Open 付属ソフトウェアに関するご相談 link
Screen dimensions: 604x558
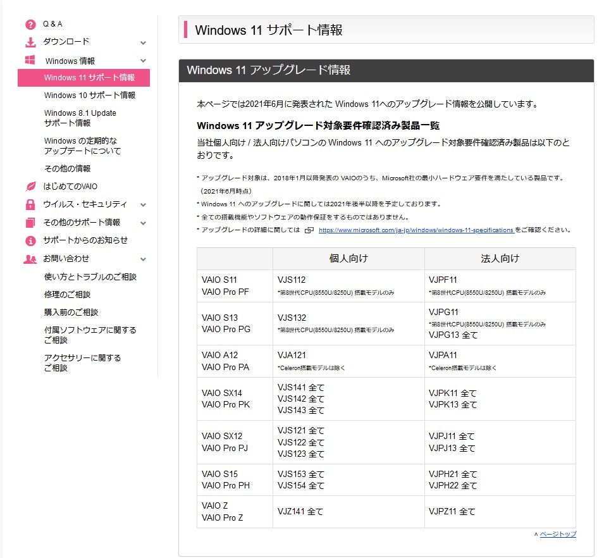click(x=90, y=335)
